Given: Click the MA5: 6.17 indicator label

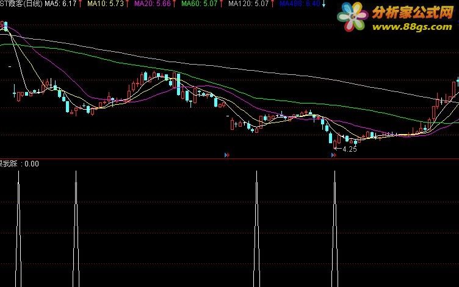Looking at the screenshot, I should coord(60,4).
